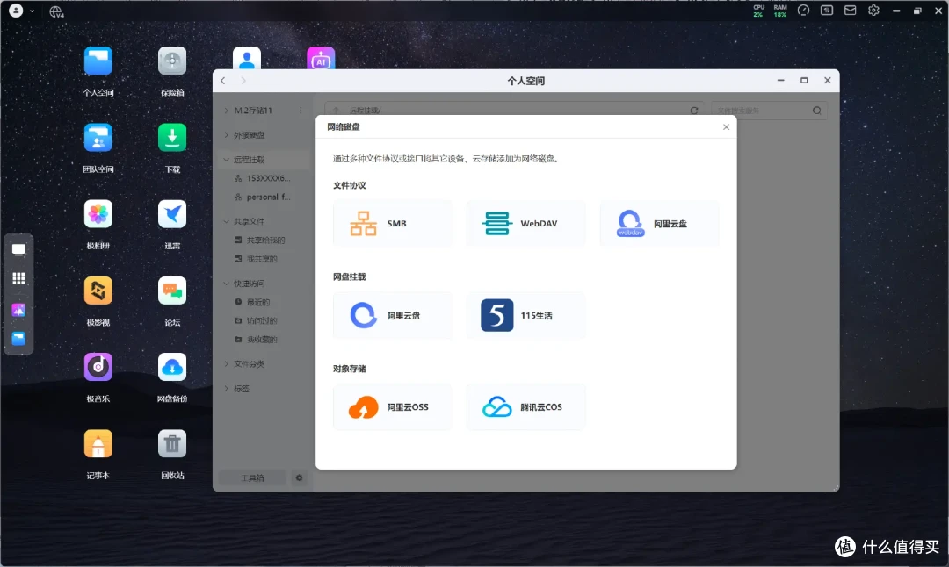Open the task monitor icon in top bar
Viewport: 949px width, 567px height.
tap(827, 11)
